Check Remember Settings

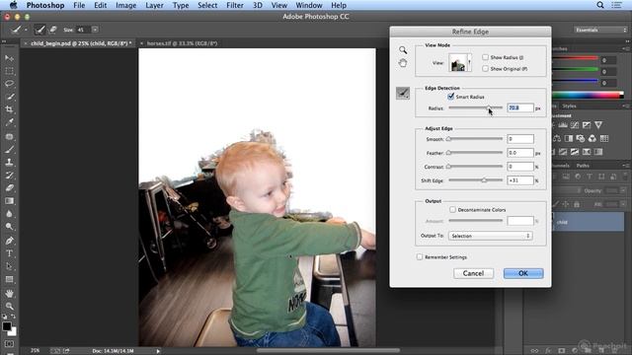point(420,256)
